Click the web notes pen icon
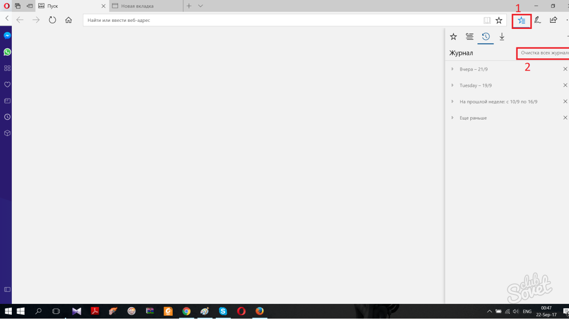 (x=538, y=20)
